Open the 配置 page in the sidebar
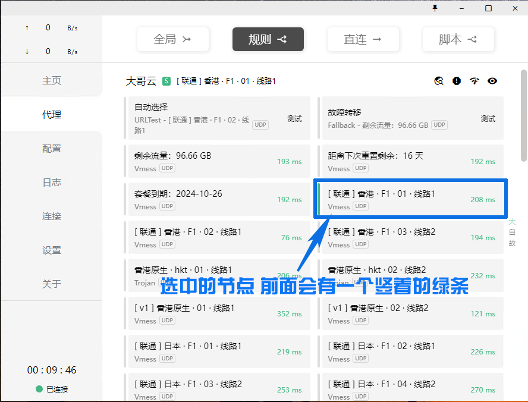Image resolution: width=528 pixels, height=402 pixels. point(52,149)
